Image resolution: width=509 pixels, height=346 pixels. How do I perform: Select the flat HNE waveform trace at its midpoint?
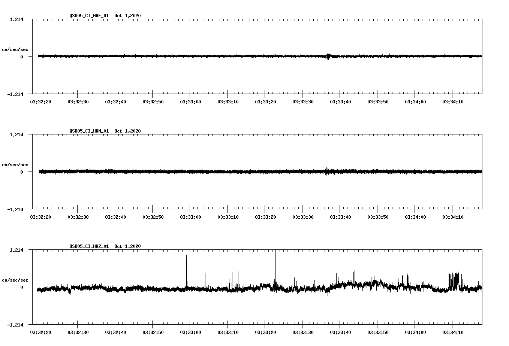[x=259, y=56]
